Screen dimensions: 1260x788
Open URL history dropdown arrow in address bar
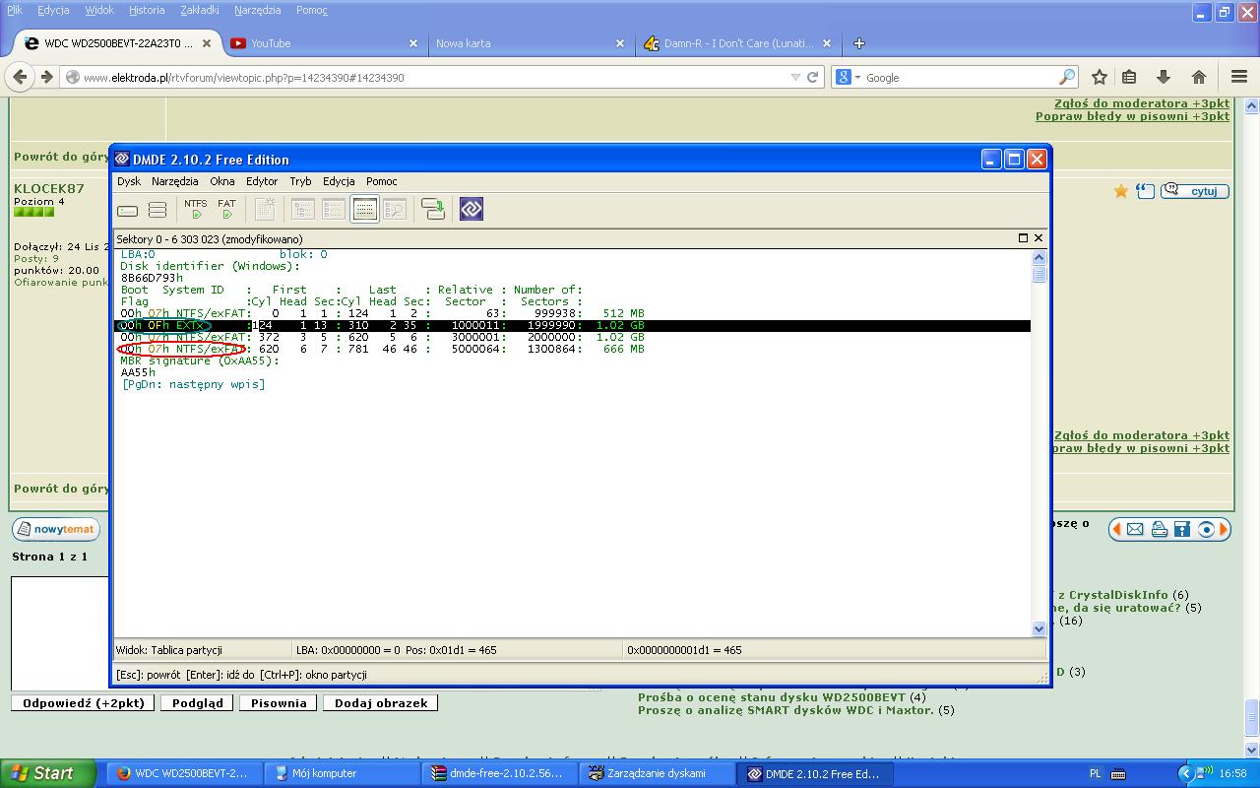point(795,77)
